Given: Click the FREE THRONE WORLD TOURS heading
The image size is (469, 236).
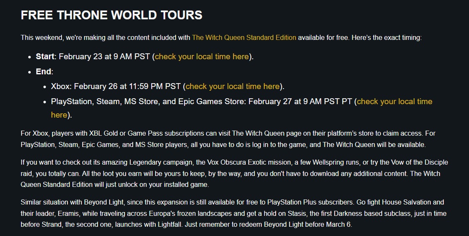Looking at the screenshot, I should (112, 15).
